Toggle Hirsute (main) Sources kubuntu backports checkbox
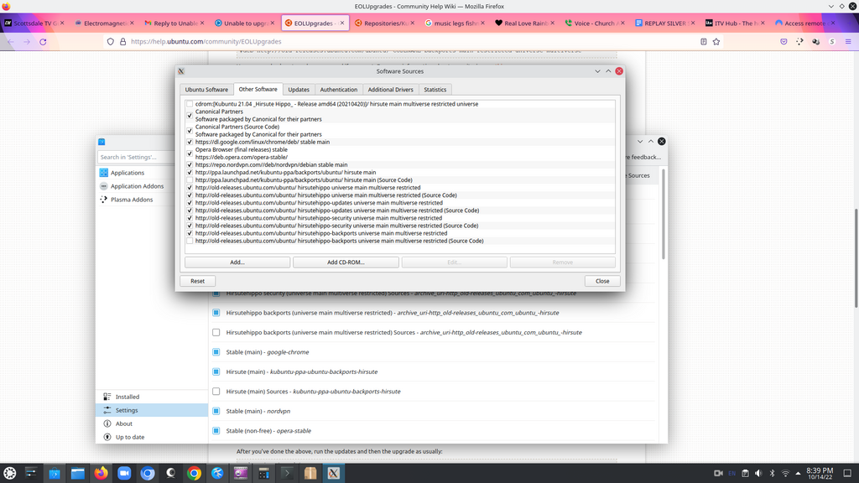 (x=216, y=392)
